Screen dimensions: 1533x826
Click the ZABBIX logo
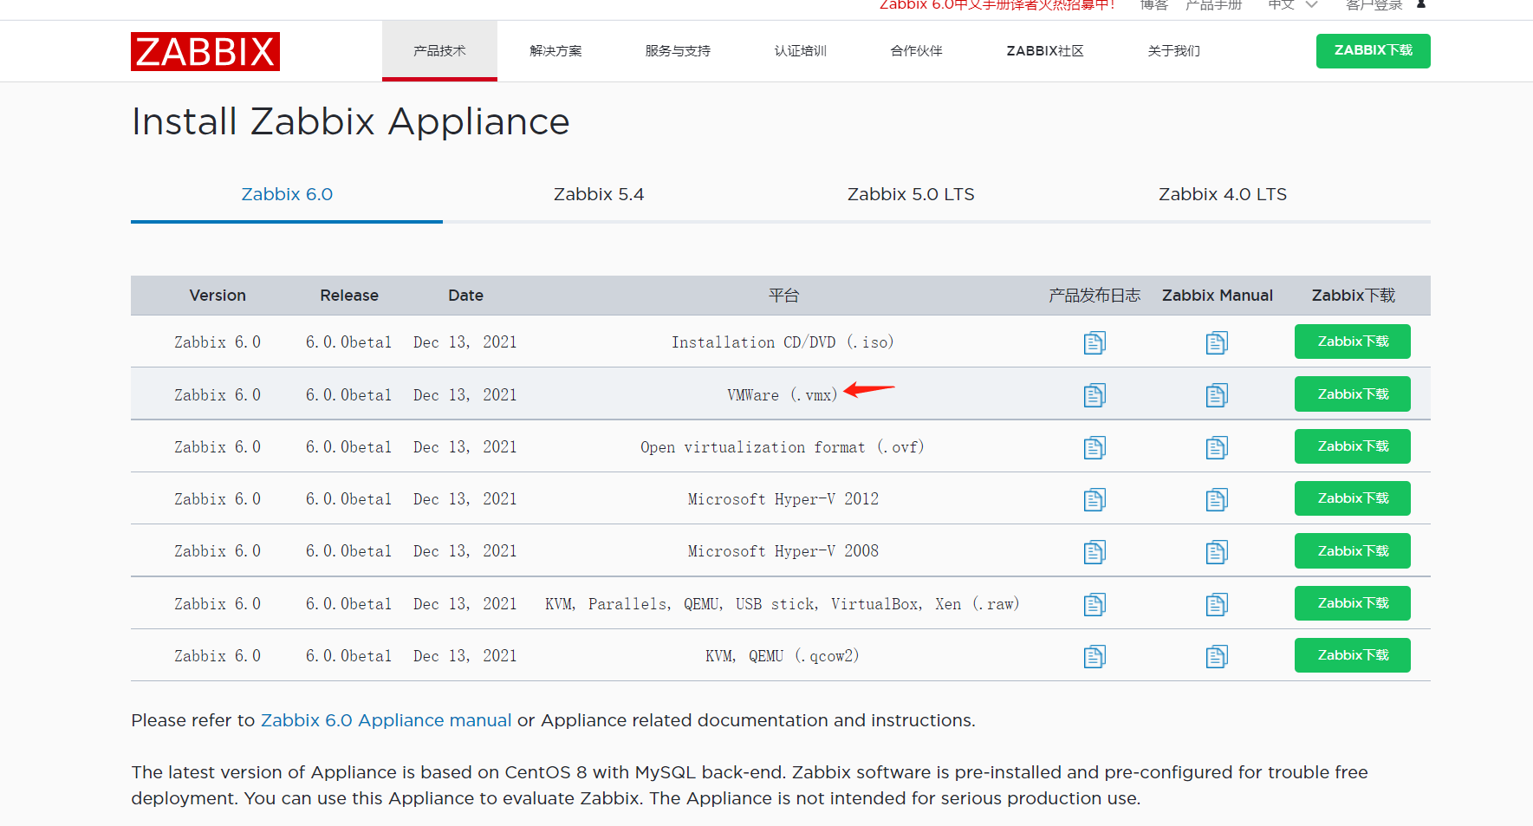click(205, 51)
